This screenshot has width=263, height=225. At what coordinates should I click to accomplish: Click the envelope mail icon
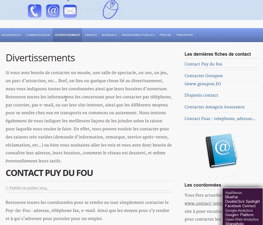pyautogui.click(x=70, y=11)
